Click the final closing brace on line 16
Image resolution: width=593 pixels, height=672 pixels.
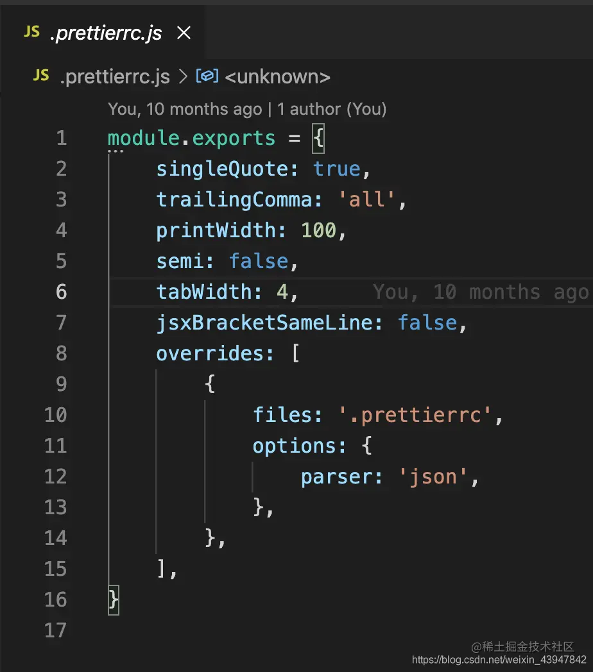(x=114, y=600)
